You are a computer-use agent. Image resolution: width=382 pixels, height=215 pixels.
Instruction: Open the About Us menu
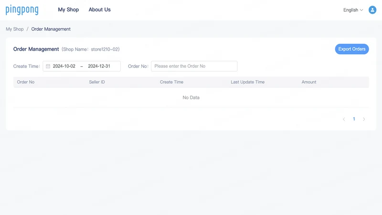click(x=99, y=10)
